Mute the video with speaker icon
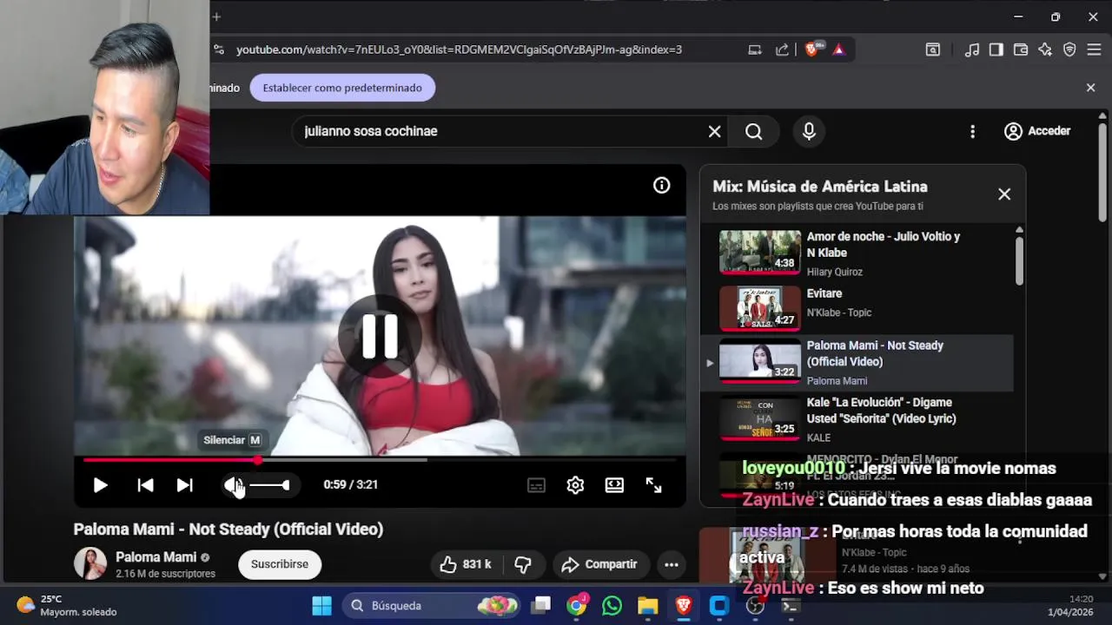This screenshot has height=625, width=1112. pos(233,485)
